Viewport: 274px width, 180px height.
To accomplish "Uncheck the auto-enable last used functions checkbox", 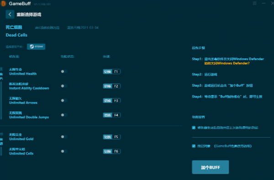I will tap(194, 128).
